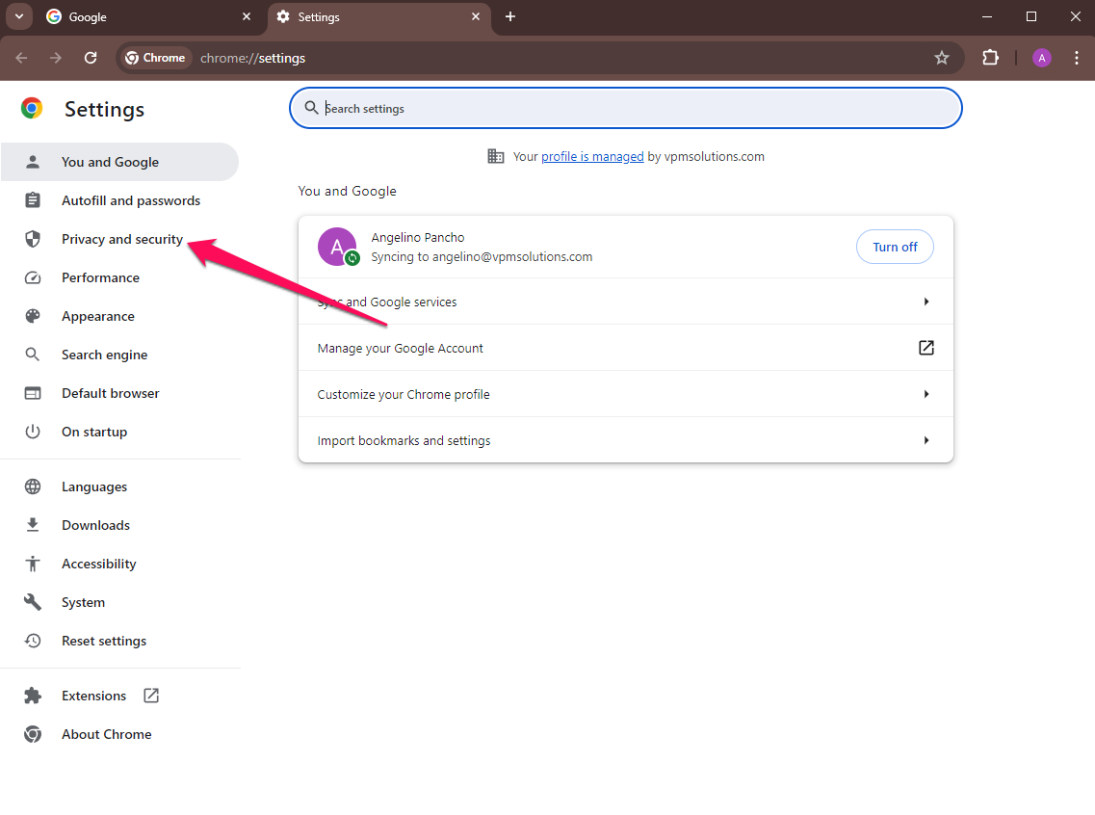Click the On startup power icon

[x=33, y=432]
